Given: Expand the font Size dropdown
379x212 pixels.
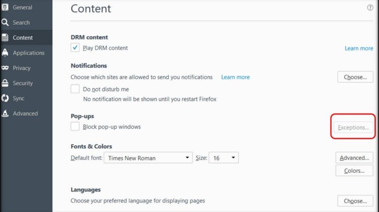Looking at the screenshot, I should tap(223, 157).
